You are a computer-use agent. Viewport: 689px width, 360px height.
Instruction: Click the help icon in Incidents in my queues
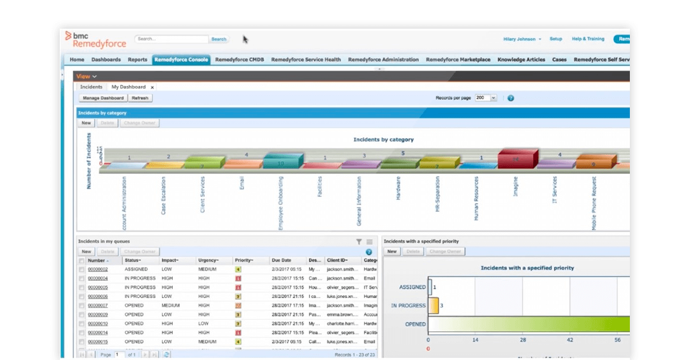[369, 252]
